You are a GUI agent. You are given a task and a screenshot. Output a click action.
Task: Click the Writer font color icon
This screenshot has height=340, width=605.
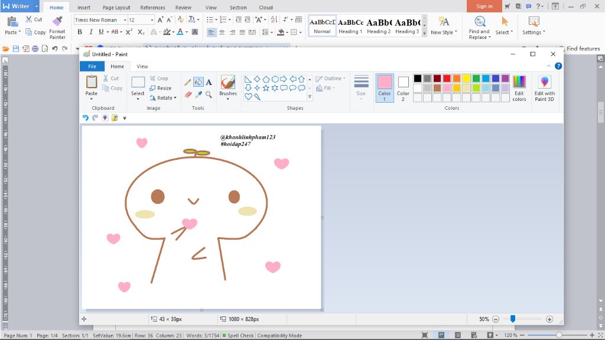[x=180, y=32]
